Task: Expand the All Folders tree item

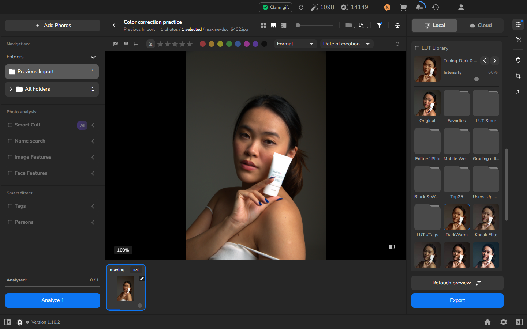Action: point(11,89)
